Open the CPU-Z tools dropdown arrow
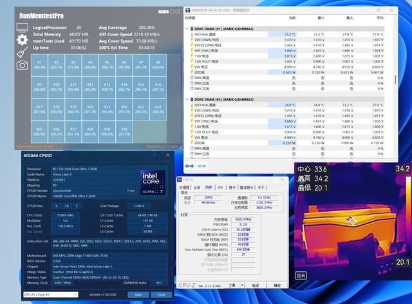 tap(243, 285)
